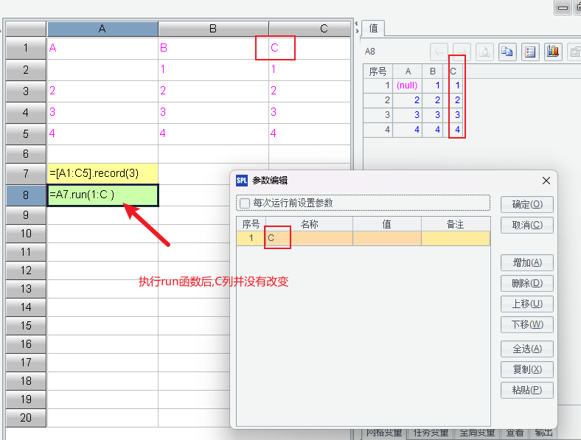The width and height of the screenshot is (581, 440).
Task: Click cell C4 containing value 3
Action: coord(310,113)
